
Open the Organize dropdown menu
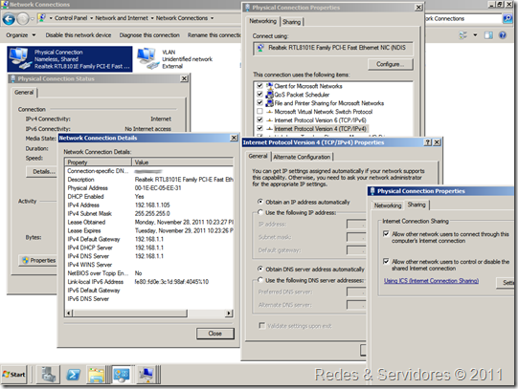(x=20, y=35)
